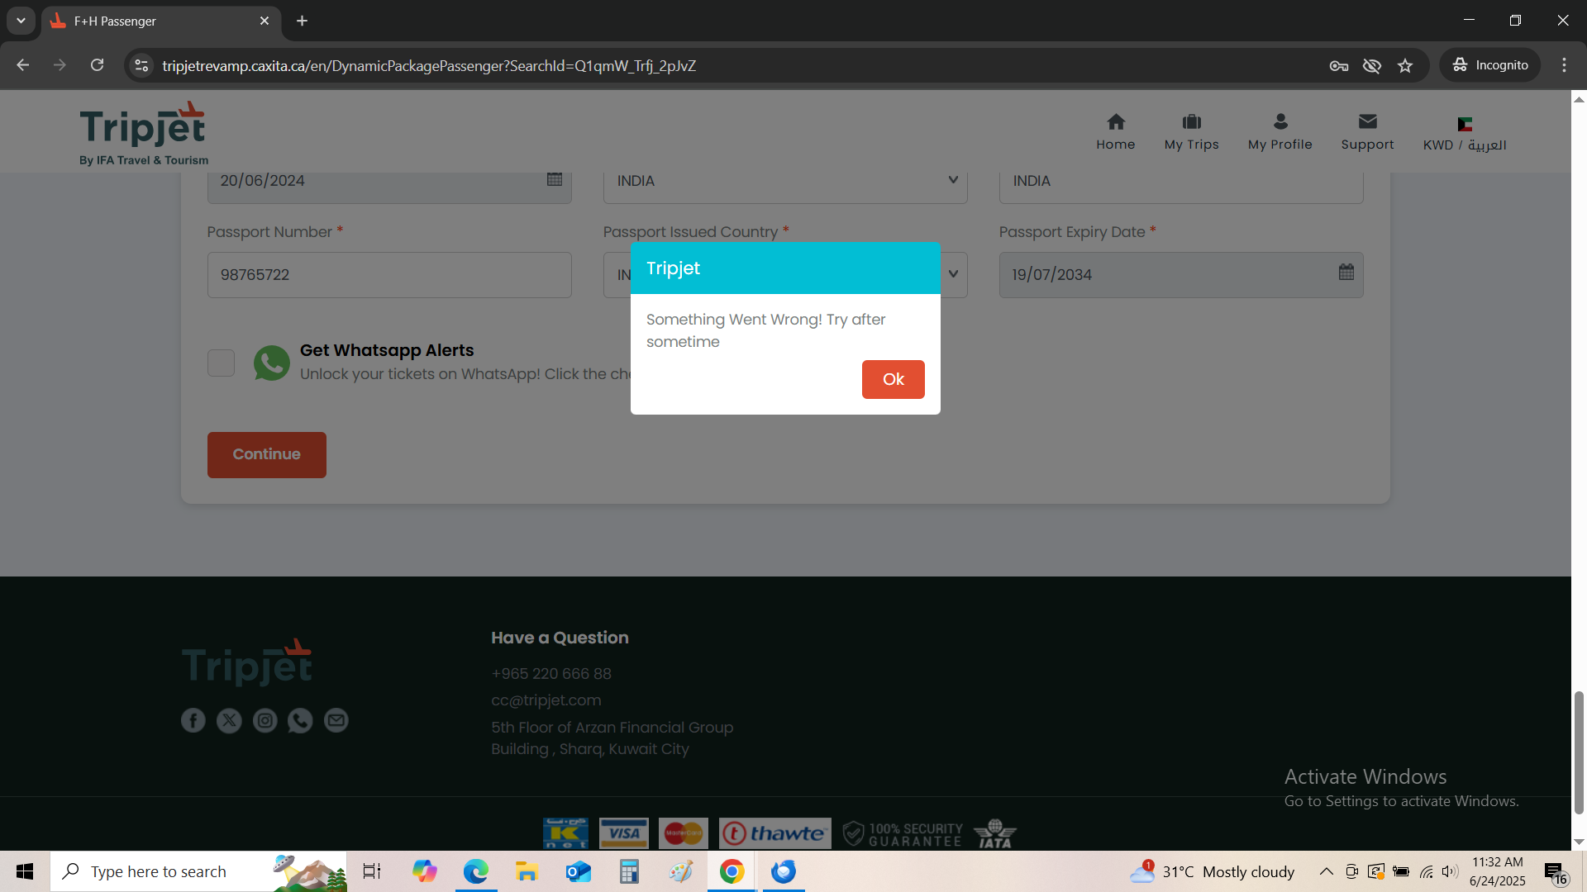
Task: Expand the Passport Issued Country dropdown
Action: 952,274
